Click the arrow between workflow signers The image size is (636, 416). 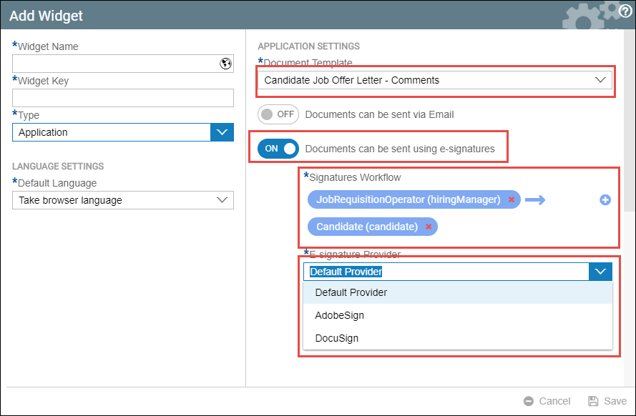coord(534,200)
